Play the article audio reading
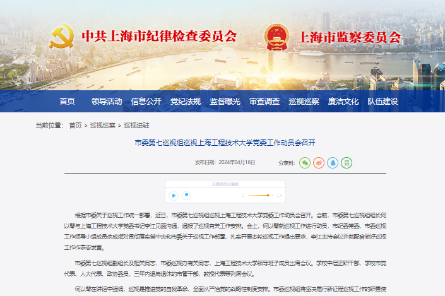 tap(173, 196)
